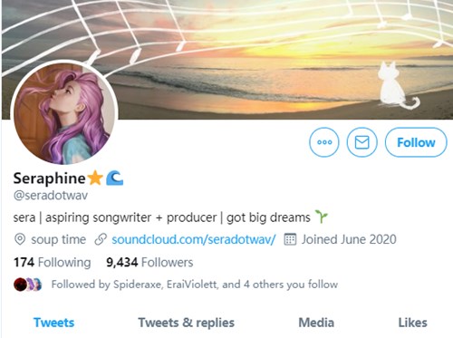
Task: View the 174 Following list
Action: tap(53, 263)
